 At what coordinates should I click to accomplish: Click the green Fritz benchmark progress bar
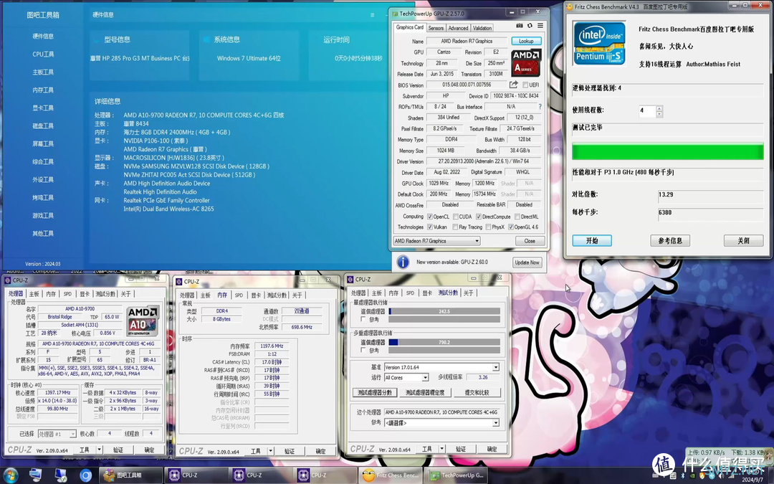(x=668, y=151)
